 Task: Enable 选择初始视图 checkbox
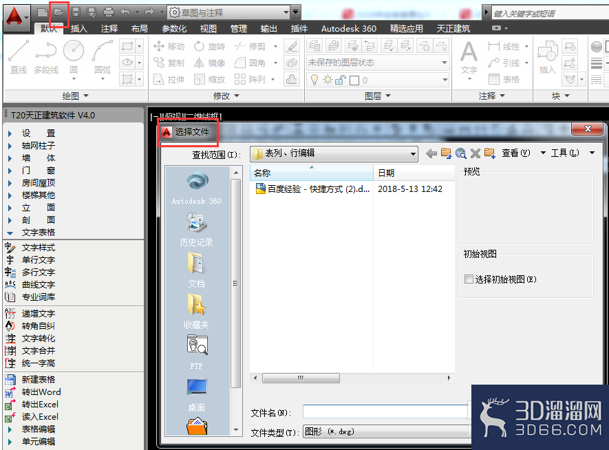[x=469, y=279]
